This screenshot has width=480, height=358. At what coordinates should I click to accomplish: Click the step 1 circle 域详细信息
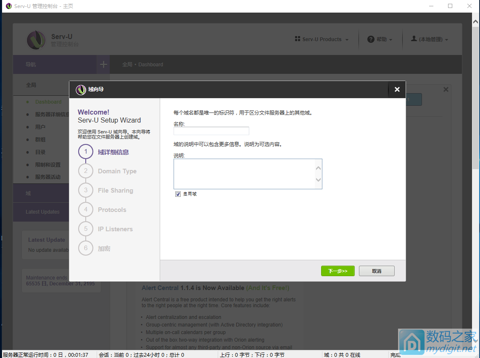tap(86, 152)
